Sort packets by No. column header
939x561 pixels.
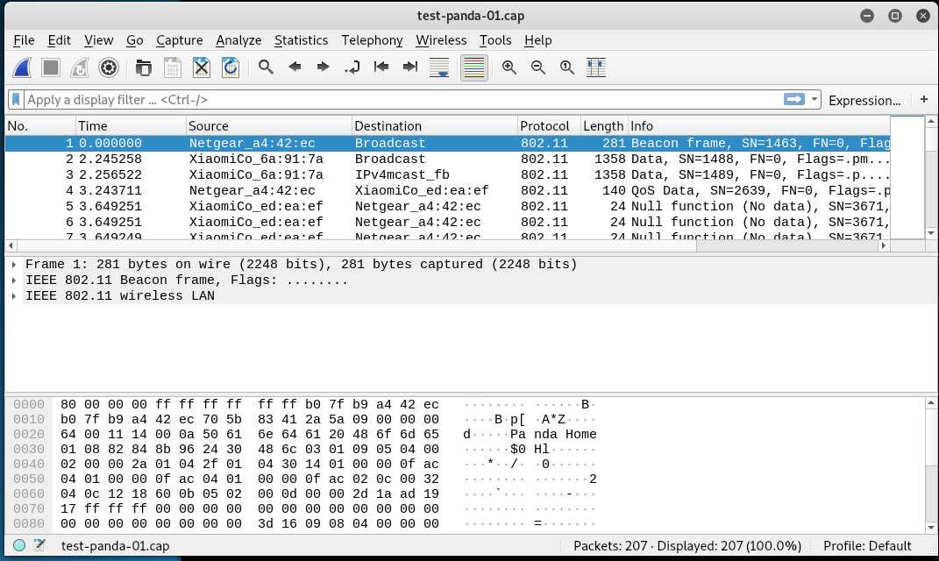click(40, 125)
